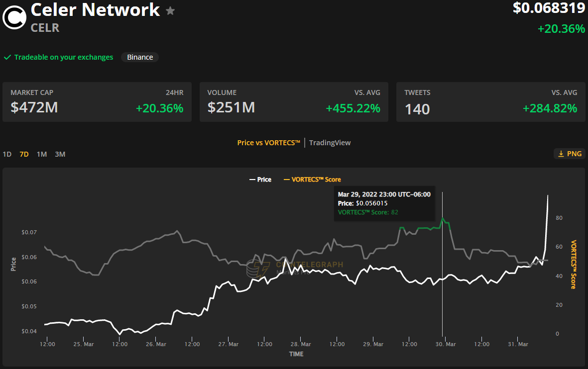This screenshot has width=588, height=369.
Task: Click the Market Cap stat card
Action: click(x=97, y=102)
